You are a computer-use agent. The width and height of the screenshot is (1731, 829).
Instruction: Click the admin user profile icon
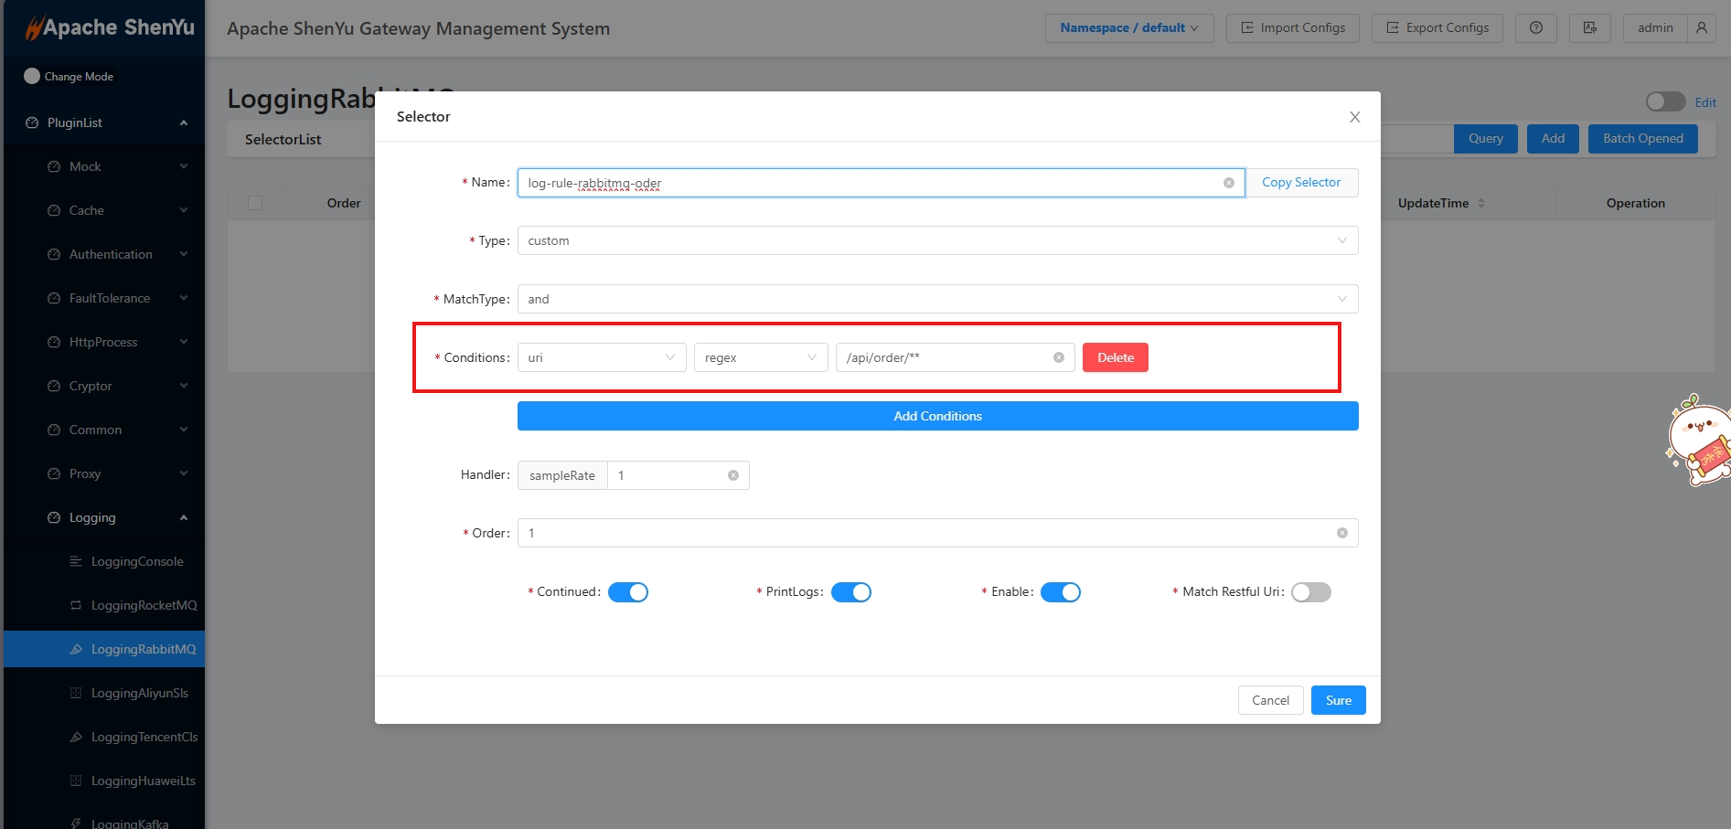tap(1701, 28)
